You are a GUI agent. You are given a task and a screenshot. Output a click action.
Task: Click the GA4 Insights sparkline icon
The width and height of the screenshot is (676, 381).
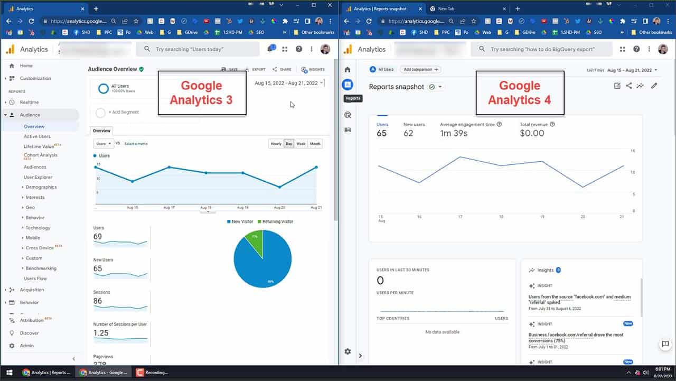[x=641, y=86]
